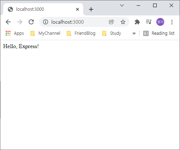Viewport: 180px width, 150px height.
Task: Open the Reading list panel
Action: tap(159, 33)
